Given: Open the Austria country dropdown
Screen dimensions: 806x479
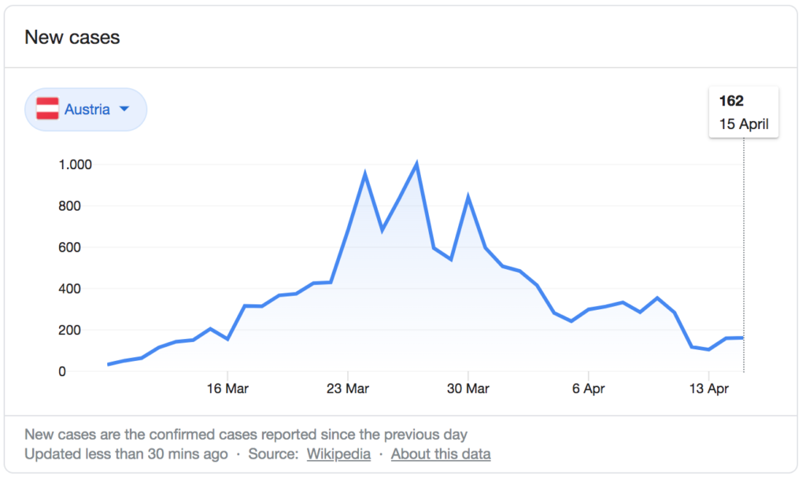Looking at the screenshot, I should [x=86, y=109].
